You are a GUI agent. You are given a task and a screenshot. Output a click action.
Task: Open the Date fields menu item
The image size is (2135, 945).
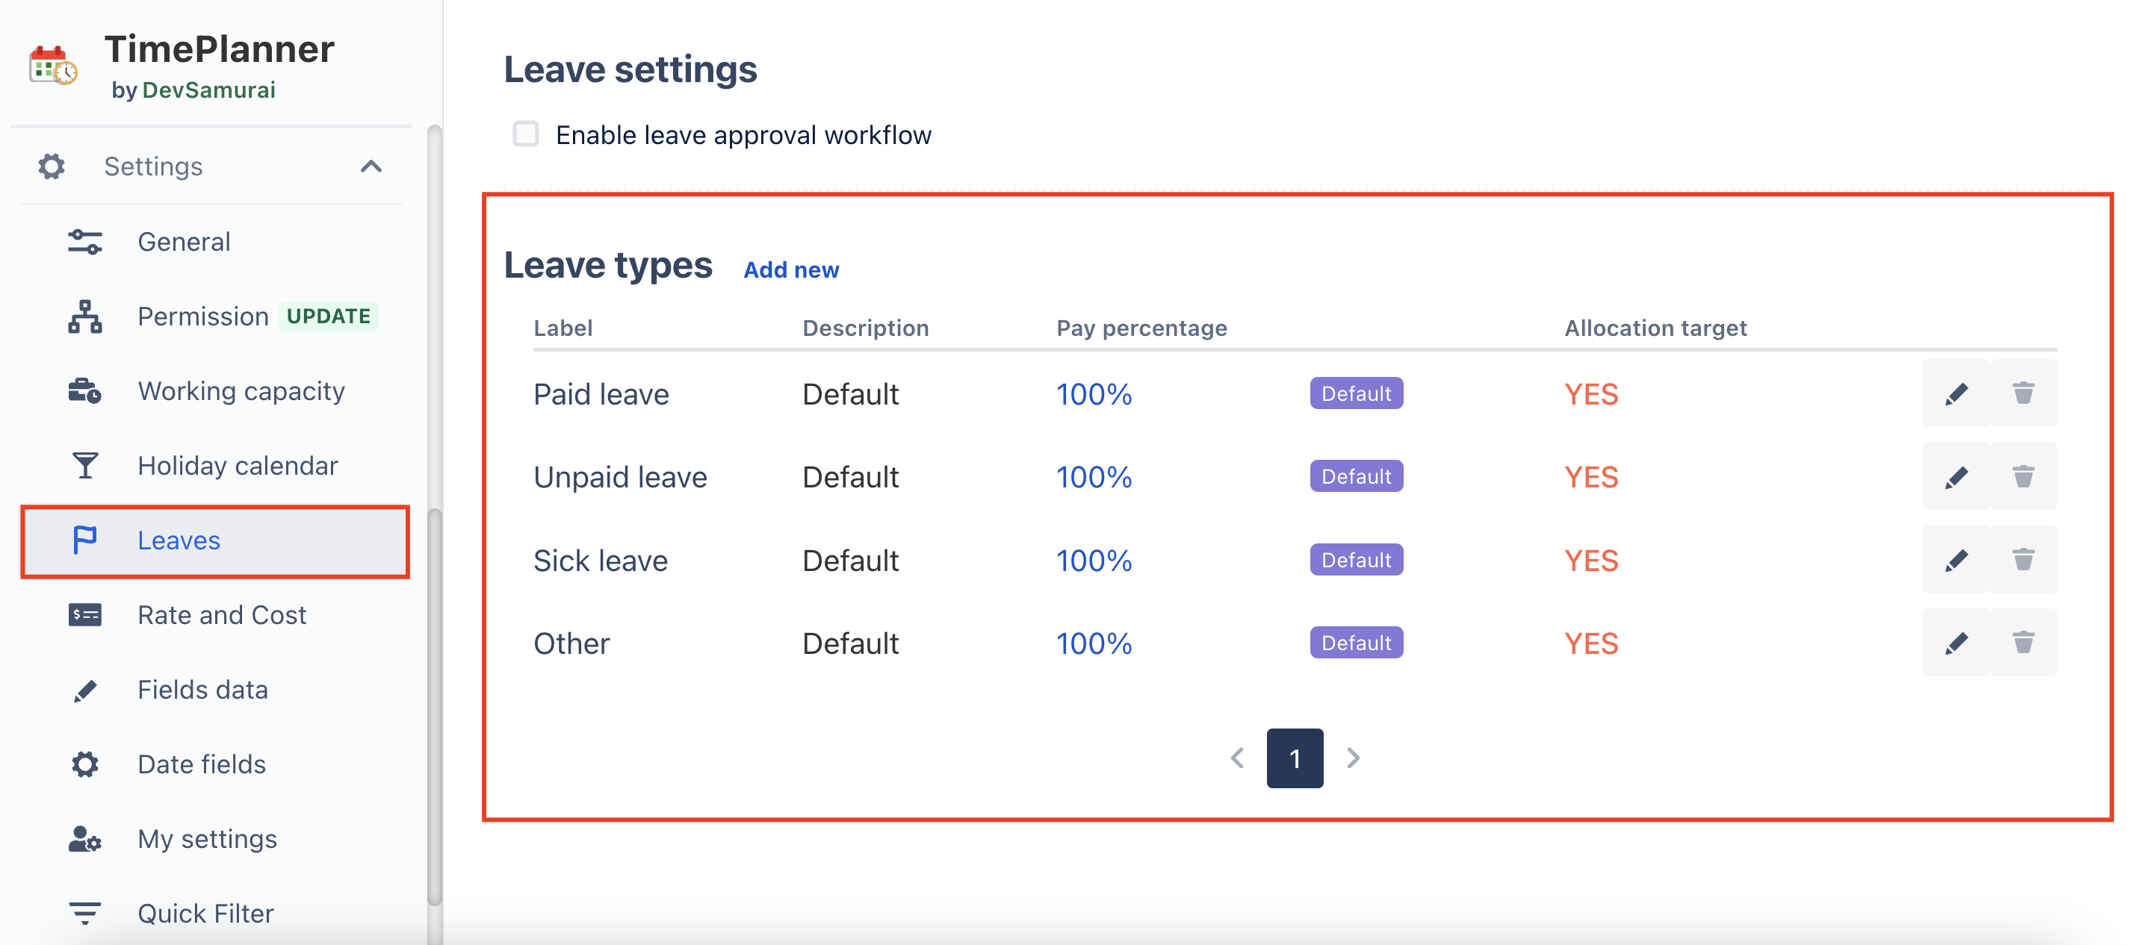pos(202,764)
